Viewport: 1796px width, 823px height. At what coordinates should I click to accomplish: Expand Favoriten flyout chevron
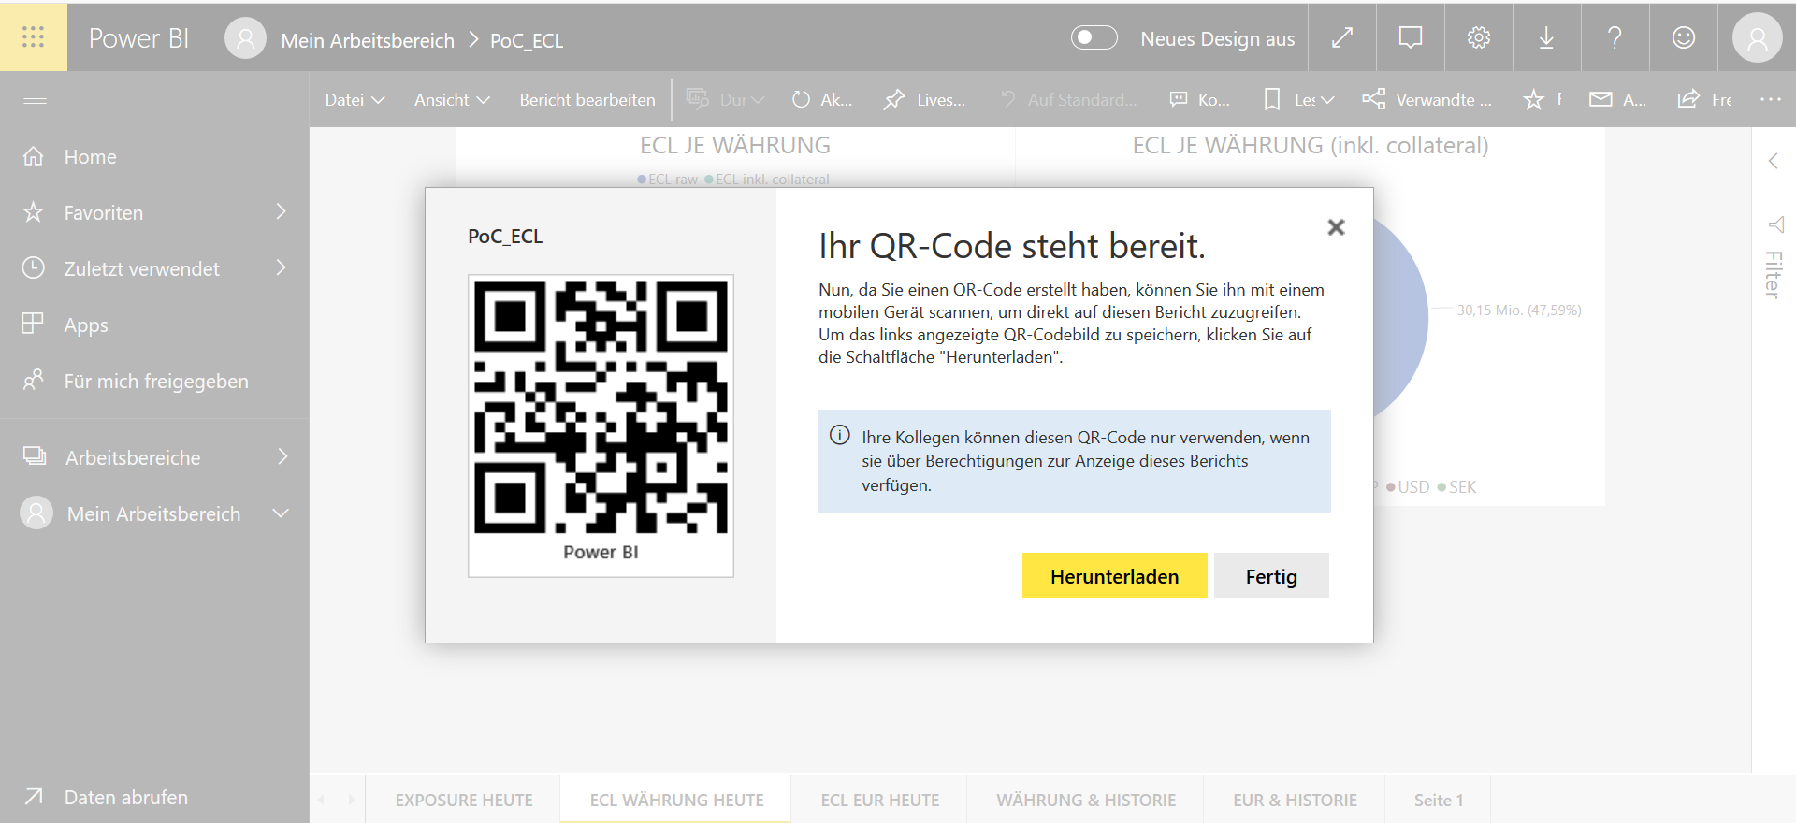click(281, 212)
